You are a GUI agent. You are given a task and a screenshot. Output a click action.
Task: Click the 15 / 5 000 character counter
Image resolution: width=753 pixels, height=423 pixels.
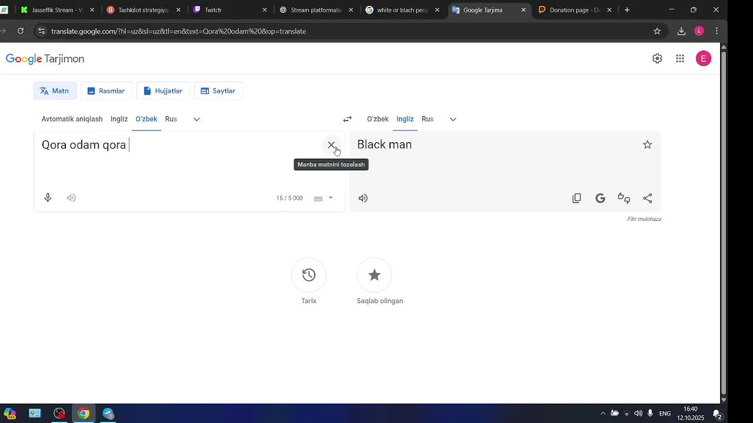(289, 199)
